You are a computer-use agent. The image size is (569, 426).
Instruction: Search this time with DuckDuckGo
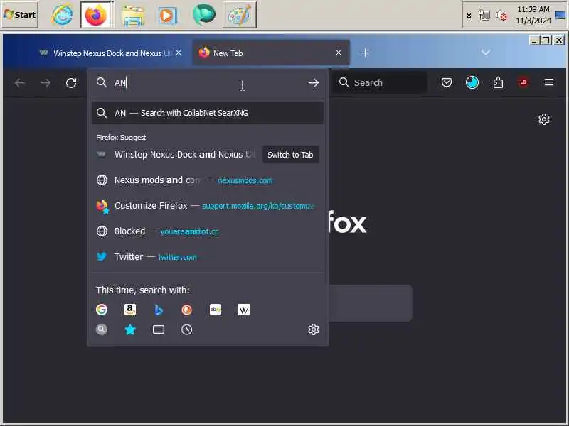click(x=186, y=310)
